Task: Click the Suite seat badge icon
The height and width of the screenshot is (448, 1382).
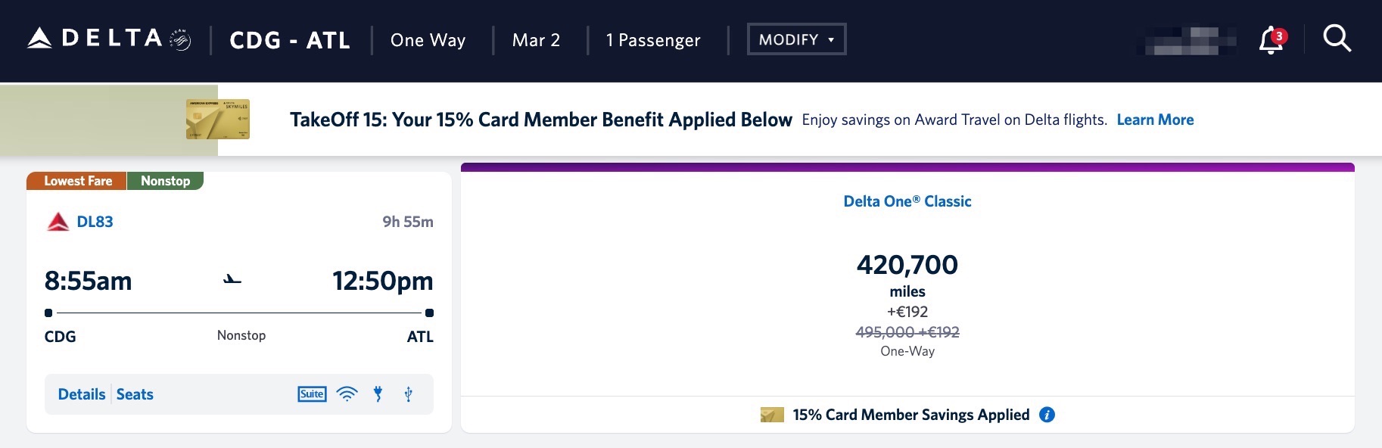Action: click(311, 394)
